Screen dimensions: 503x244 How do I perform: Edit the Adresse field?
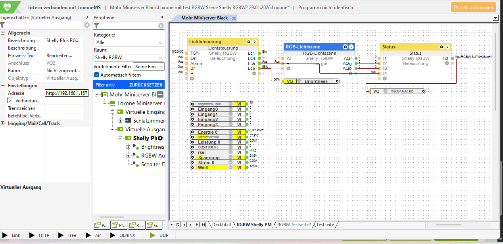coord(66,93)
